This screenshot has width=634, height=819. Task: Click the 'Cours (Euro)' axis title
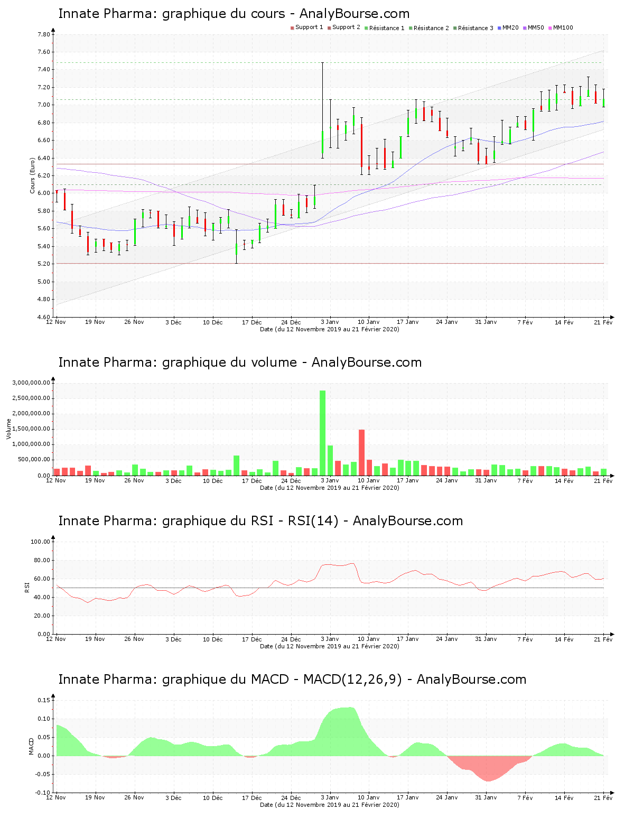pyautogui.click(x=32, y=175)
